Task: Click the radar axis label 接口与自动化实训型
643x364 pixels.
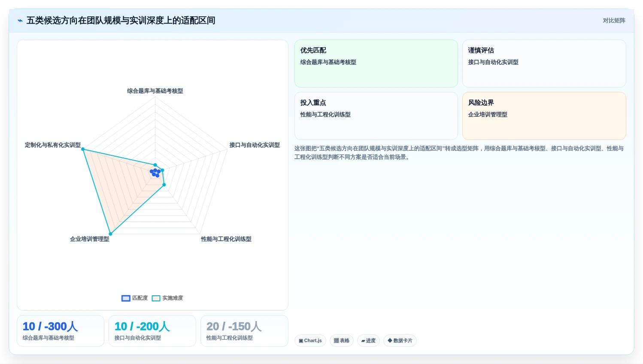Action: (x=255, y=145)
